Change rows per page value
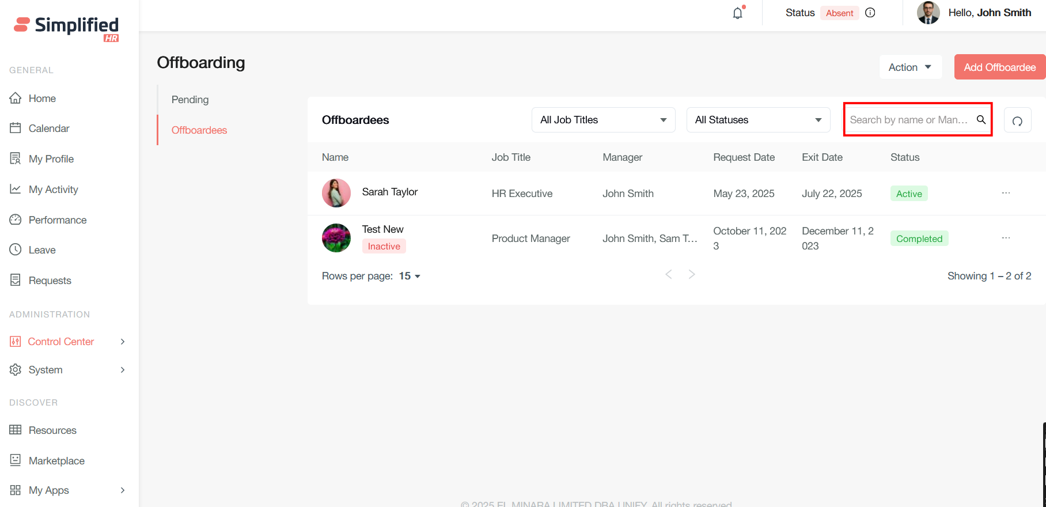Viewport: 1046px width, 507px height. 410,276
